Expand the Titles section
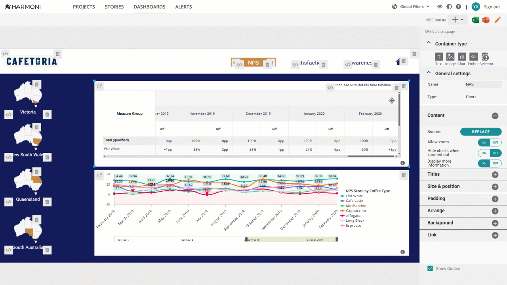The height and width of the screenshot is (285, 507). click(463, 174)
